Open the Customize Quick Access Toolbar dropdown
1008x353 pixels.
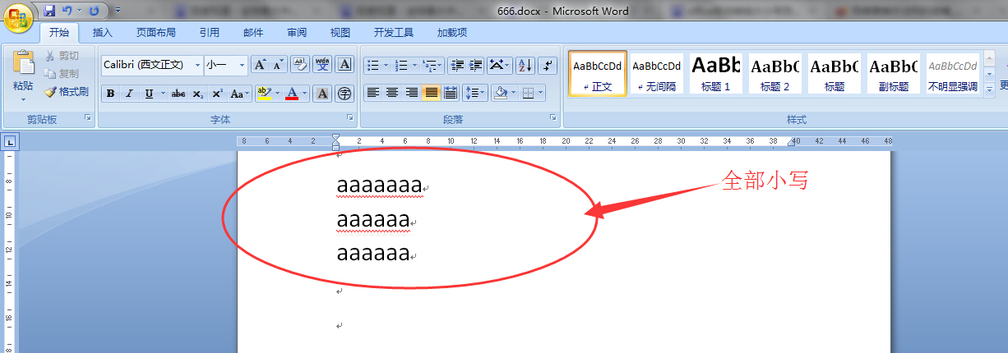pyautogui.click(x=117, y=11)
